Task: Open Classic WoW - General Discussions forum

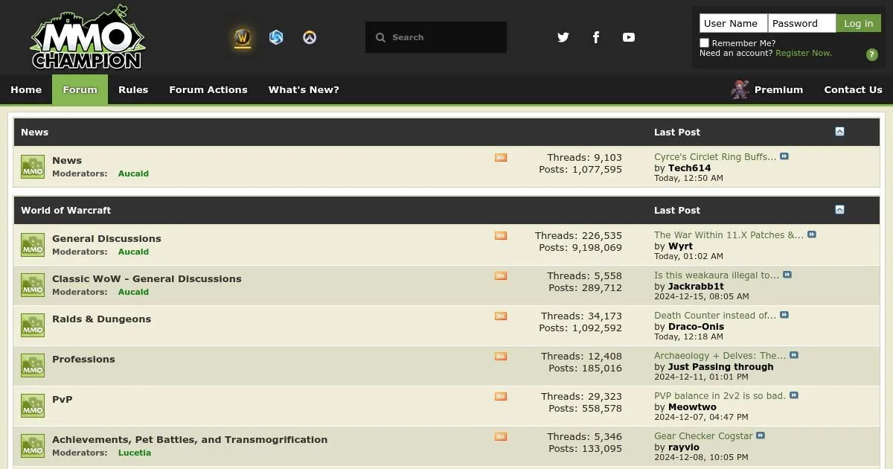Action: click(x=147, y=278)
